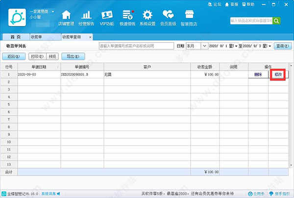Screen dimensions: 294x198
Task: Click the receipt number search field
Action: [x=136, y=46]
